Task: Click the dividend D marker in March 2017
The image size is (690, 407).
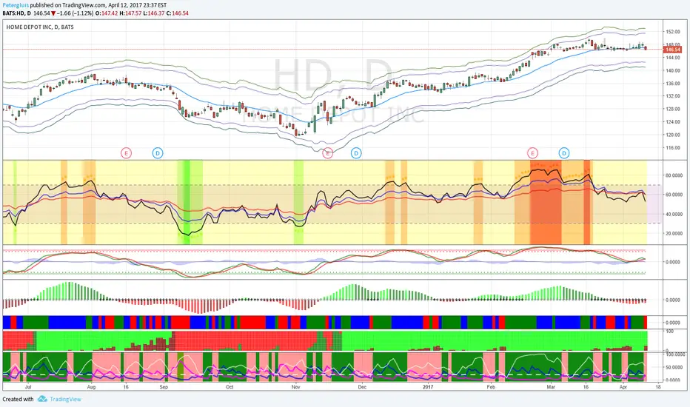Action: (x=564, y=153)
